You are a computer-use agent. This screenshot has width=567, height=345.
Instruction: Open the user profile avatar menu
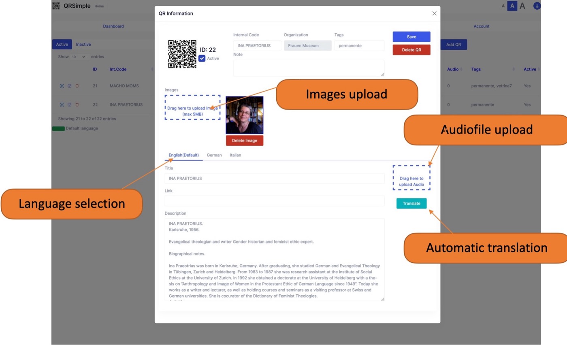click(x=537, y=6)
